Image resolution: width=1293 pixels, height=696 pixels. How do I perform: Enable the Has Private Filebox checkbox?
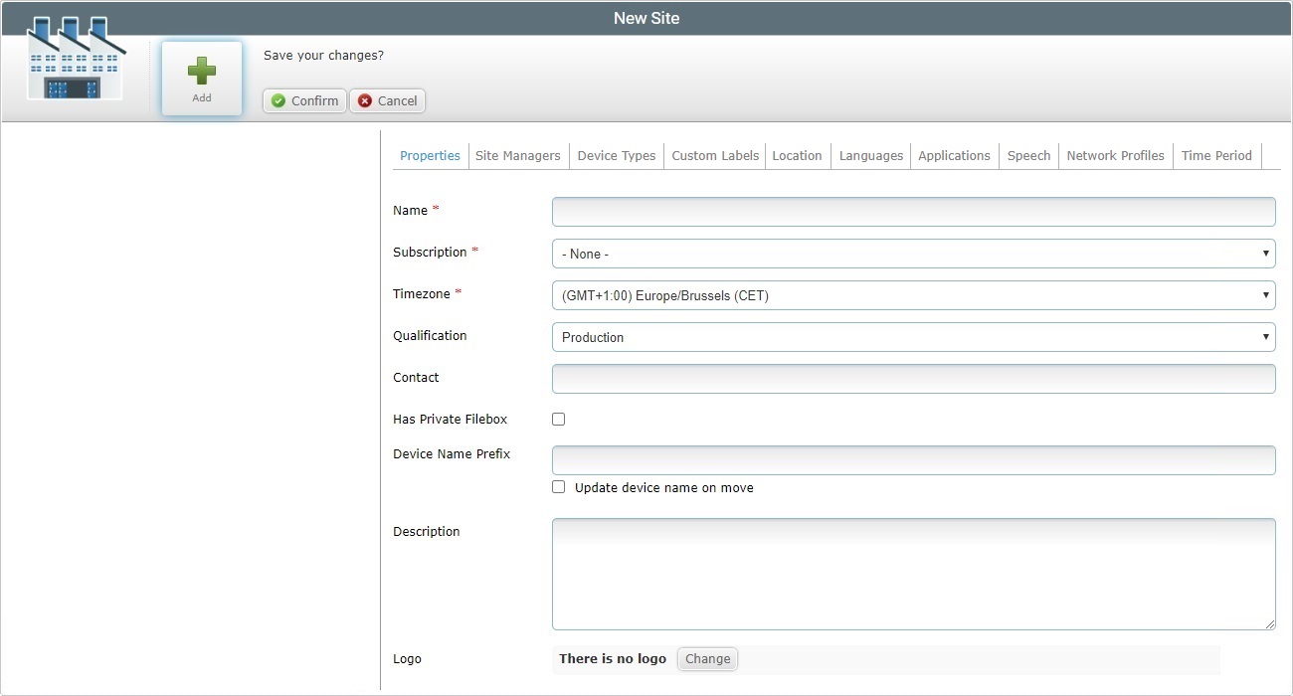pyautogui.click(x=559, y=419)
